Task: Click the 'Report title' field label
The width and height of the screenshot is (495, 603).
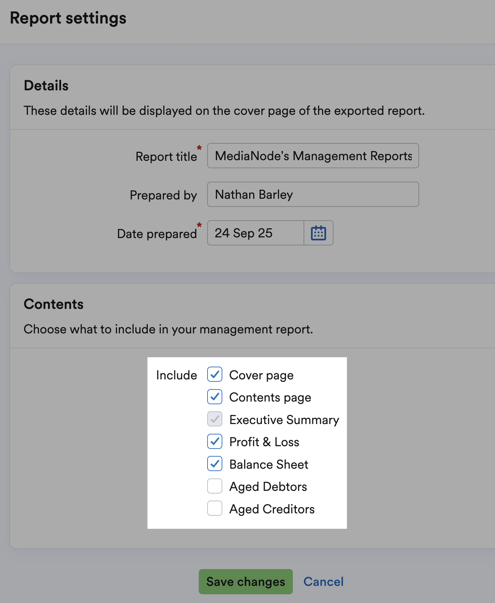Action: [166, 156]
